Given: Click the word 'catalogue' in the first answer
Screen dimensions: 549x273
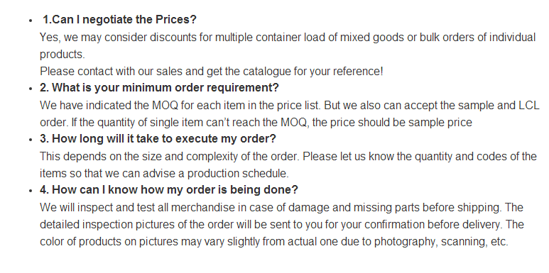Looking at the screenshot, I should click(266, 72).
